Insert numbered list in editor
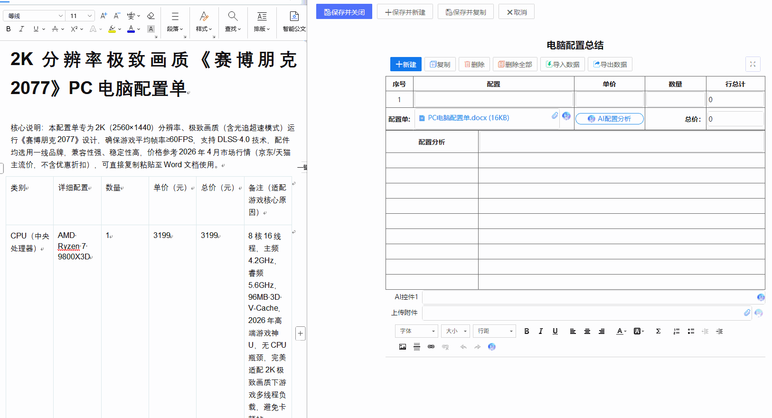Image resolution: width=772 pixels, height=418 pixels. coord(677,331)
